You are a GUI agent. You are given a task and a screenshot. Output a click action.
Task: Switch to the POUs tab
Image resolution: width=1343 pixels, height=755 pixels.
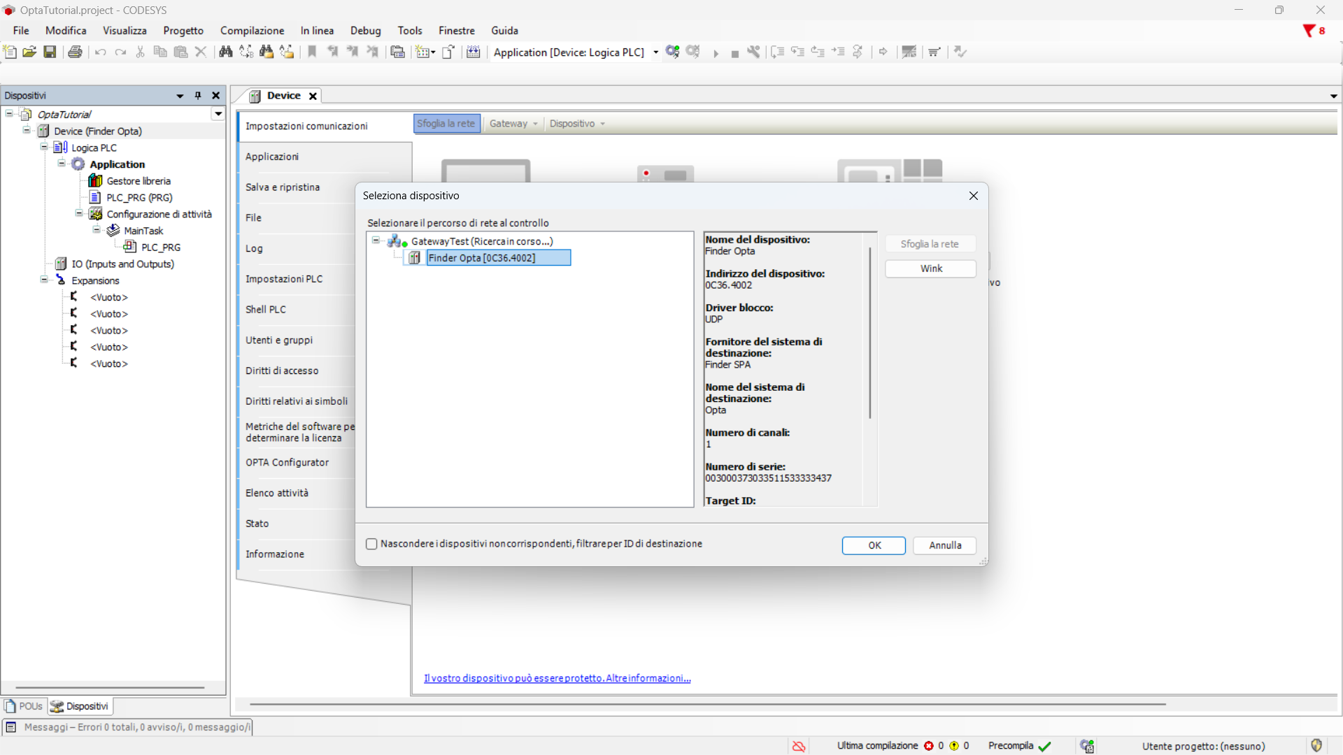tap(24, 706)
